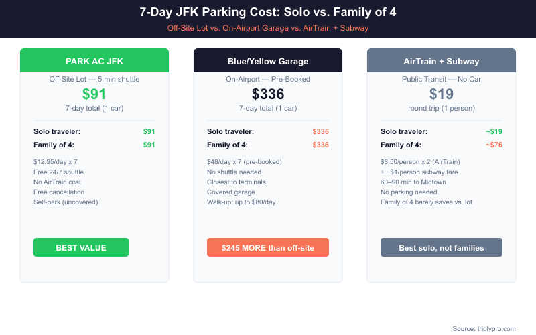Select the PARK AC JFK header
536x335 pixels.
[94, 61]
